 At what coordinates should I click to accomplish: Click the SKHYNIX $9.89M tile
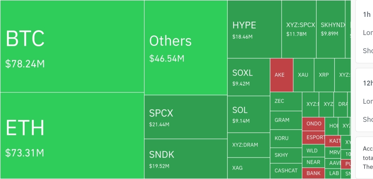tap(331, 29)
